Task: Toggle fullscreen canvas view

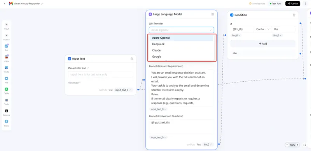Action: (305, 145)
